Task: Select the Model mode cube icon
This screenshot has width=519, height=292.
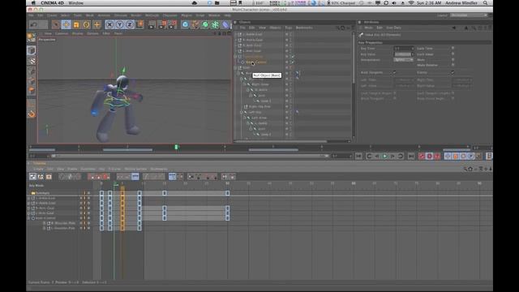Action: coord(32,50)
